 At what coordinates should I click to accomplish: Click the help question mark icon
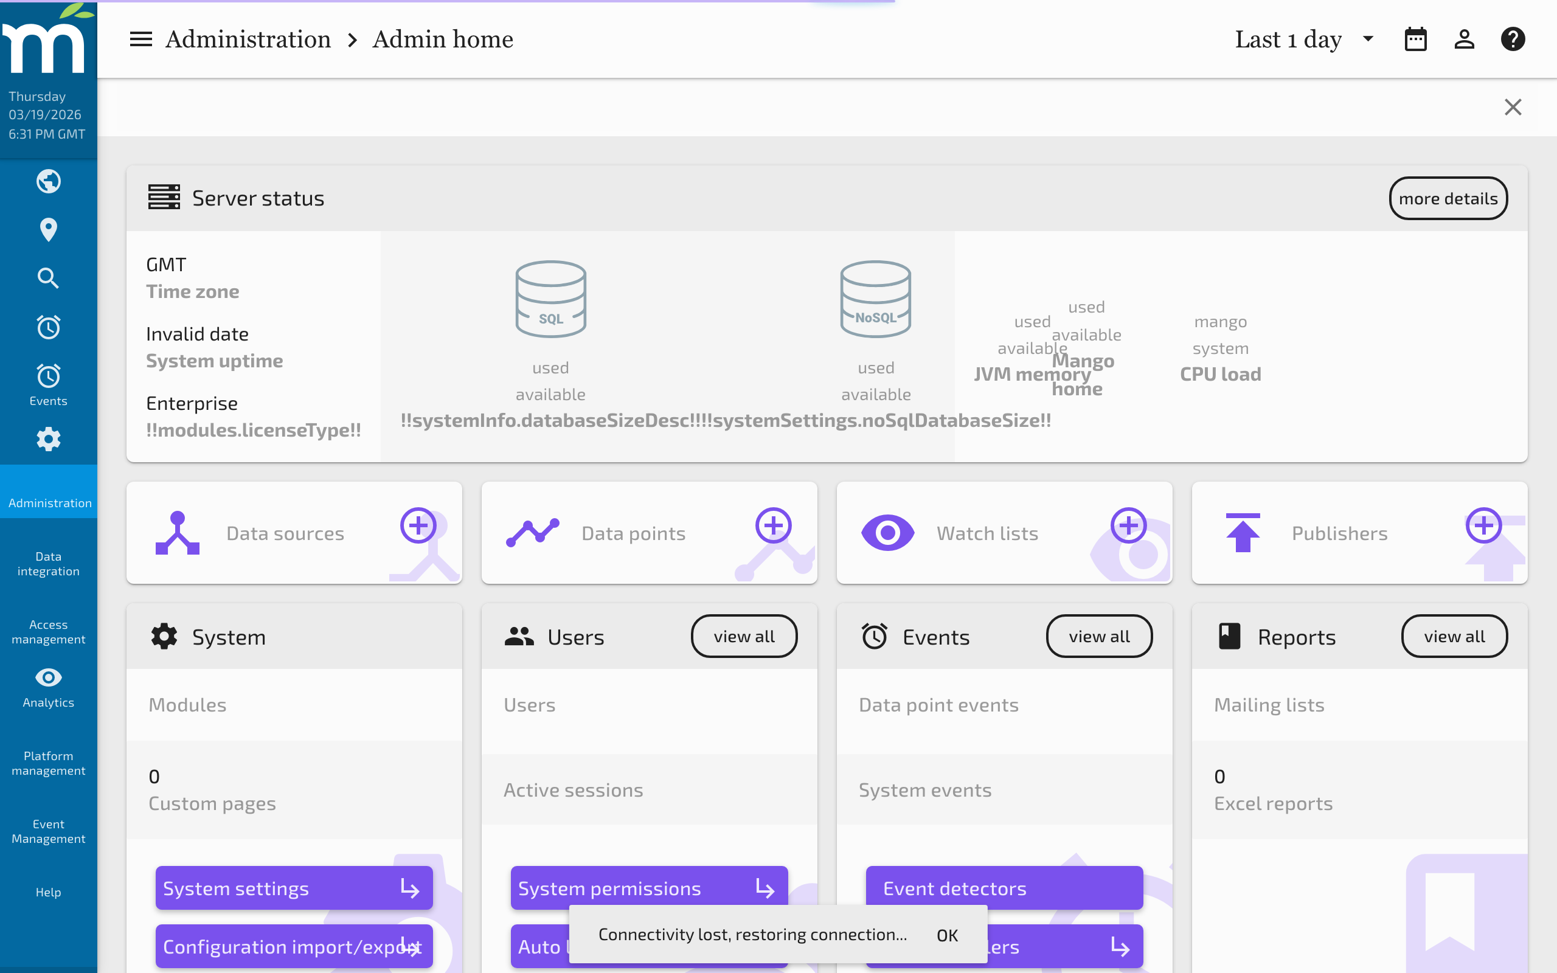(x=1513, y=38)
